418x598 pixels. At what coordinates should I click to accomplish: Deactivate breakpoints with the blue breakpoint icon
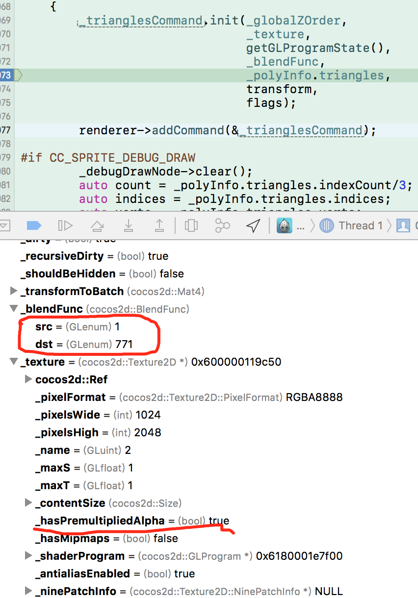(x=33, y=225)
